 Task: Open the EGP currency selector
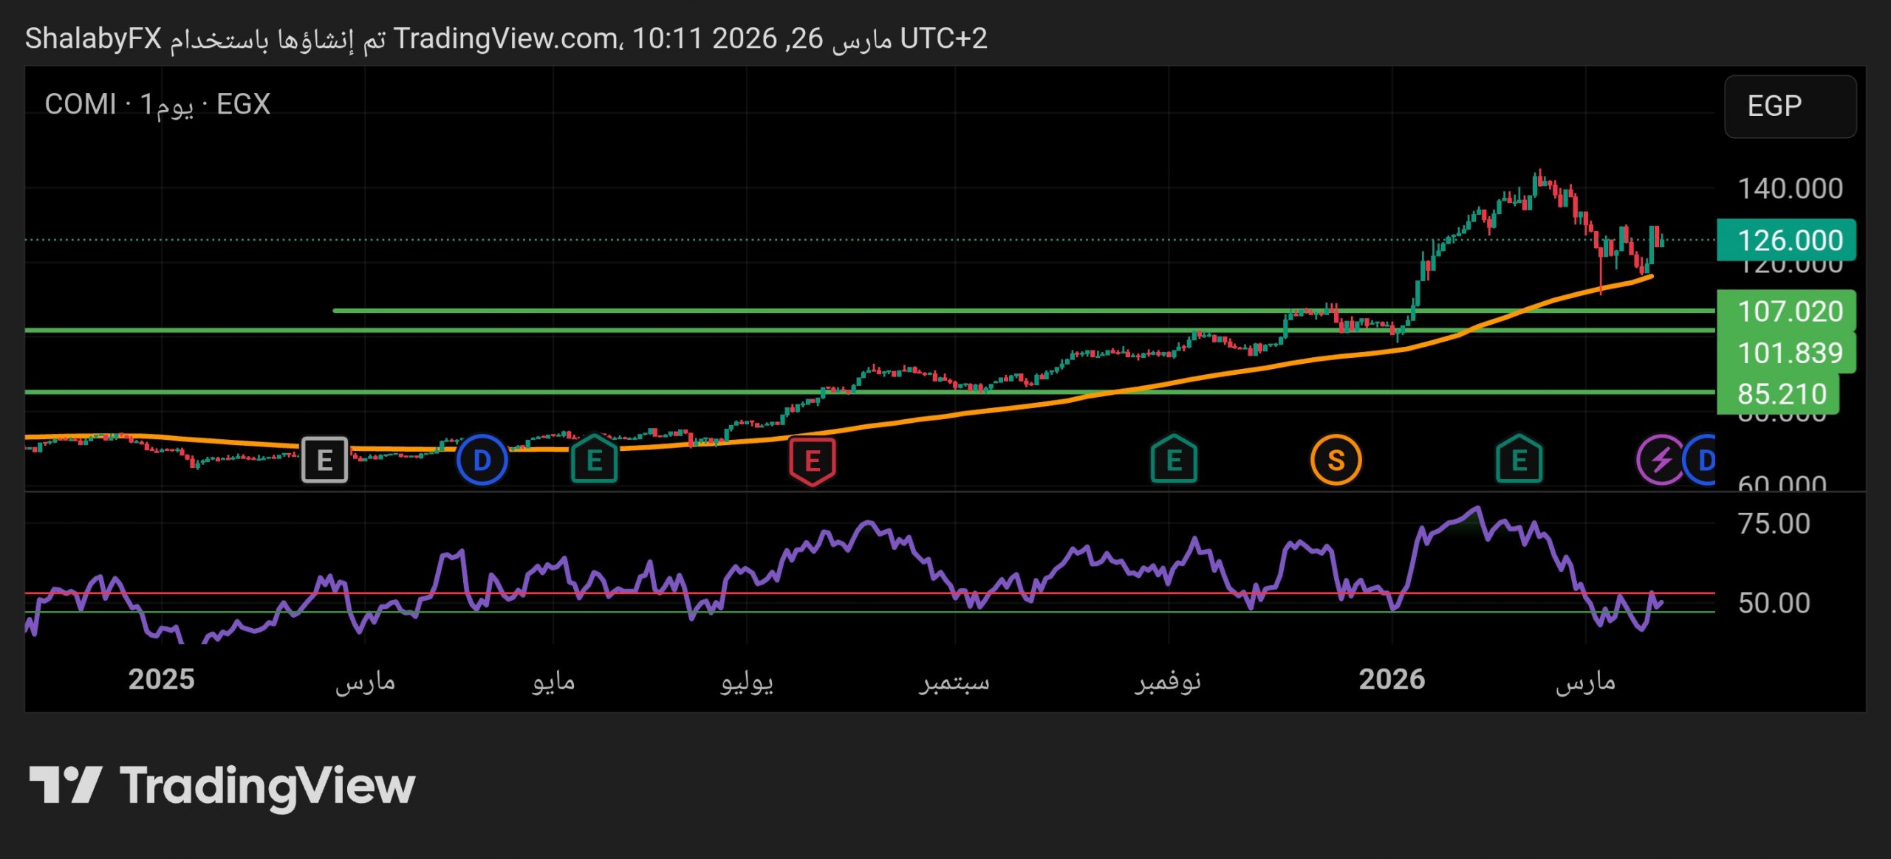point(1789,106)
